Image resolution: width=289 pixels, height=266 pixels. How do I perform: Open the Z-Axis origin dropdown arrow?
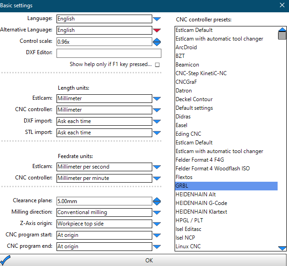[157, 224]
